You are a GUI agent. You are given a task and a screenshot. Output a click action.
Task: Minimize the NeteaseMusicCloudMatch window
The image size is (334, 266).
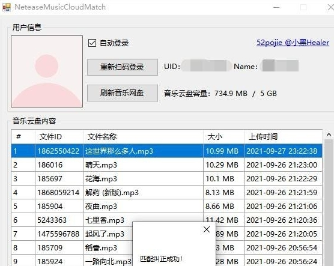coord(276,7)
